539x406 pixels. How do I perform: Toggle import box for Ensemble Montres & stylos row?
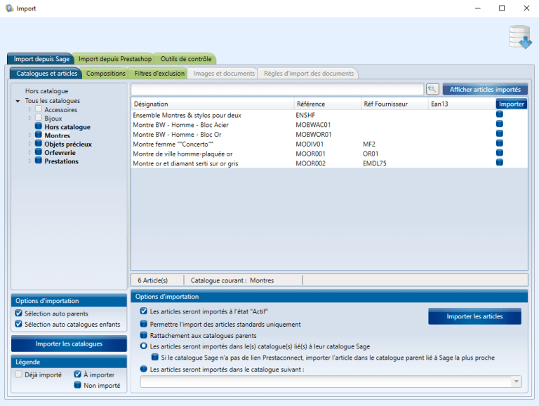[500, 114]
